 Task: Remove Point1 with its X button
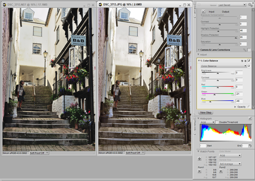pyautogui.click(x=200, y=171)
